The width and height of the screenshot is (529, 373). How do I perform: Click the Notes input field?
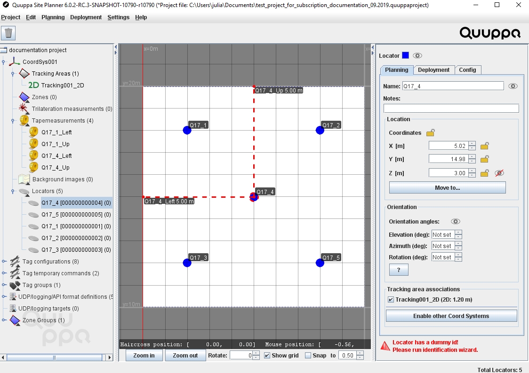[x=451, y=108]
